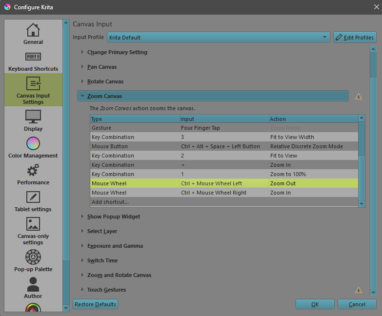Click the Edit Profiles button

point(355,38)
